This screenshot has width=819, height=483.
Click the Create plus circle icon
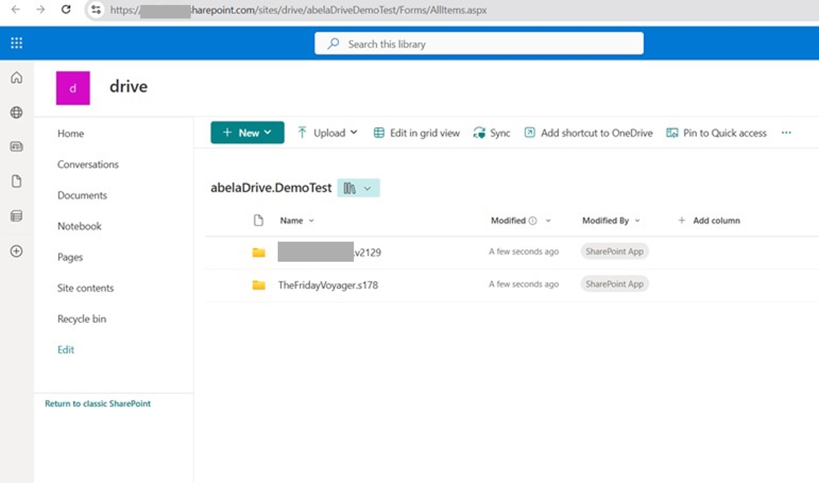click(17, 251)
